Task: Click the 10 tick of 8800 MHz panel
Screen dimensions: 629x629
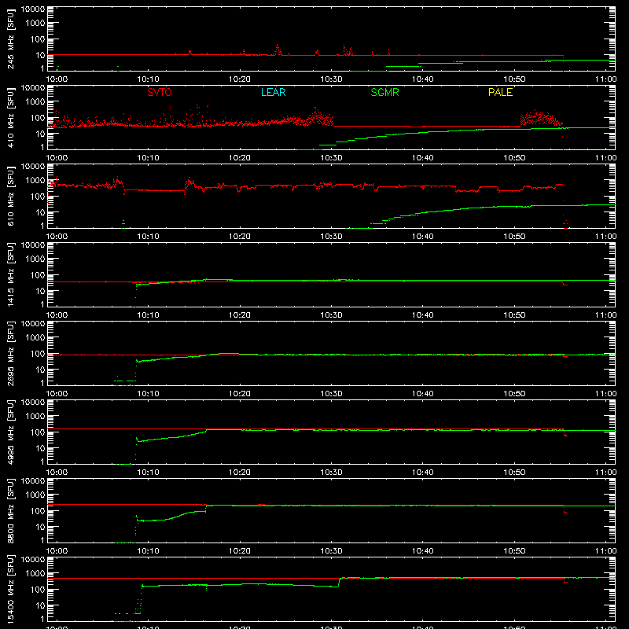Action: [x=40, y=527]
